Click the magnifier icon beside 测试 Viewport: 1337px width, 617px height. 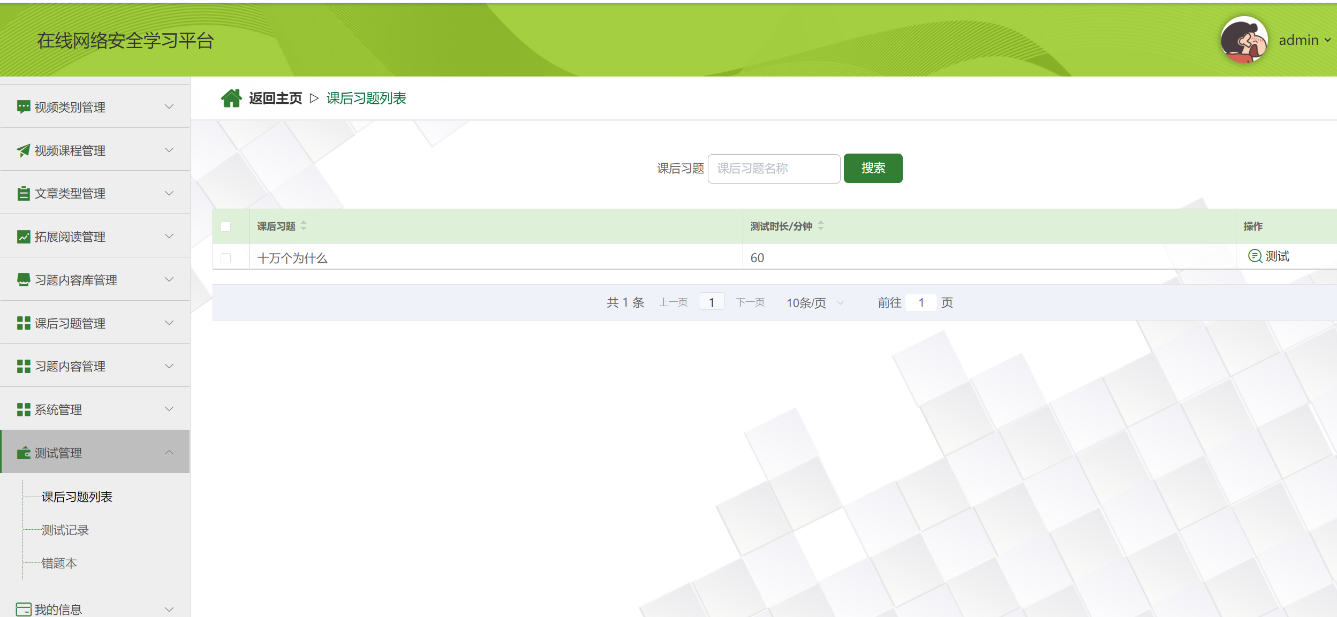coord(1255,256)
